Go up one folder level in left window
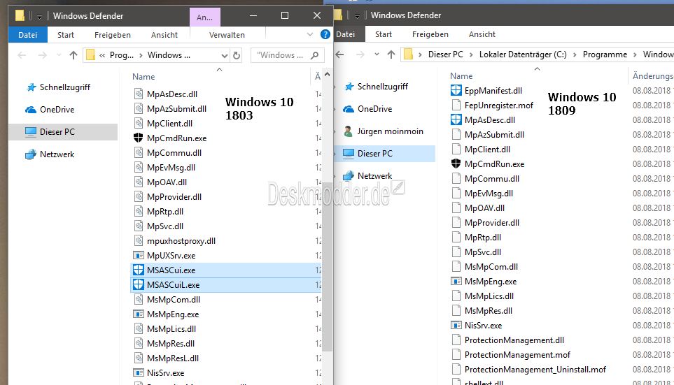 [x=73, y=55]
